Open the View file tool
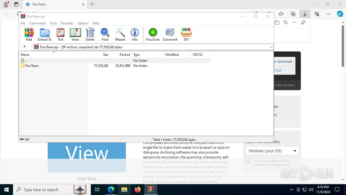The image size is (346, 195). point(75,34)
